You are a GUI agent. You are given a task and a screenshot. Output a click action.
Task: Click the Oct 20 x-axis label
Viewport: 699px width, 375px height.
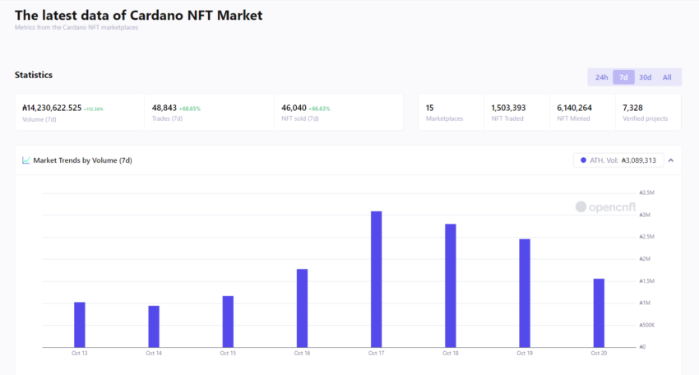coord(599,353)
